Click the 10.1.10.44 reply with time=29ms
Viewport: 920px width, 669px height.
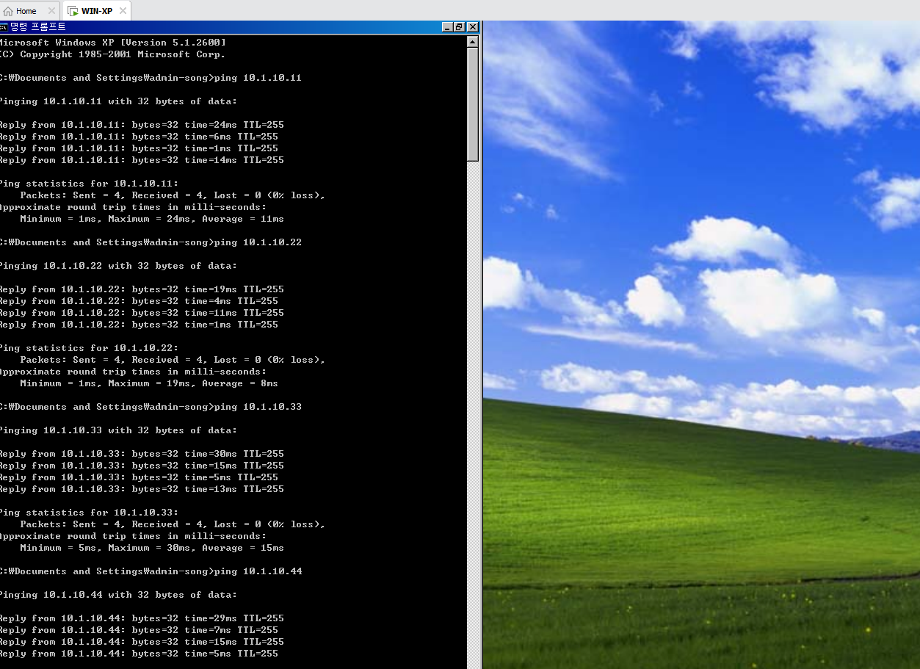click(x=142, y=618)
